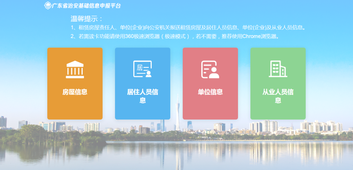Click the first tip about 租赁房屋责任人
The height and width of the screenshot is (170, 353).
(x=189, y=28)
